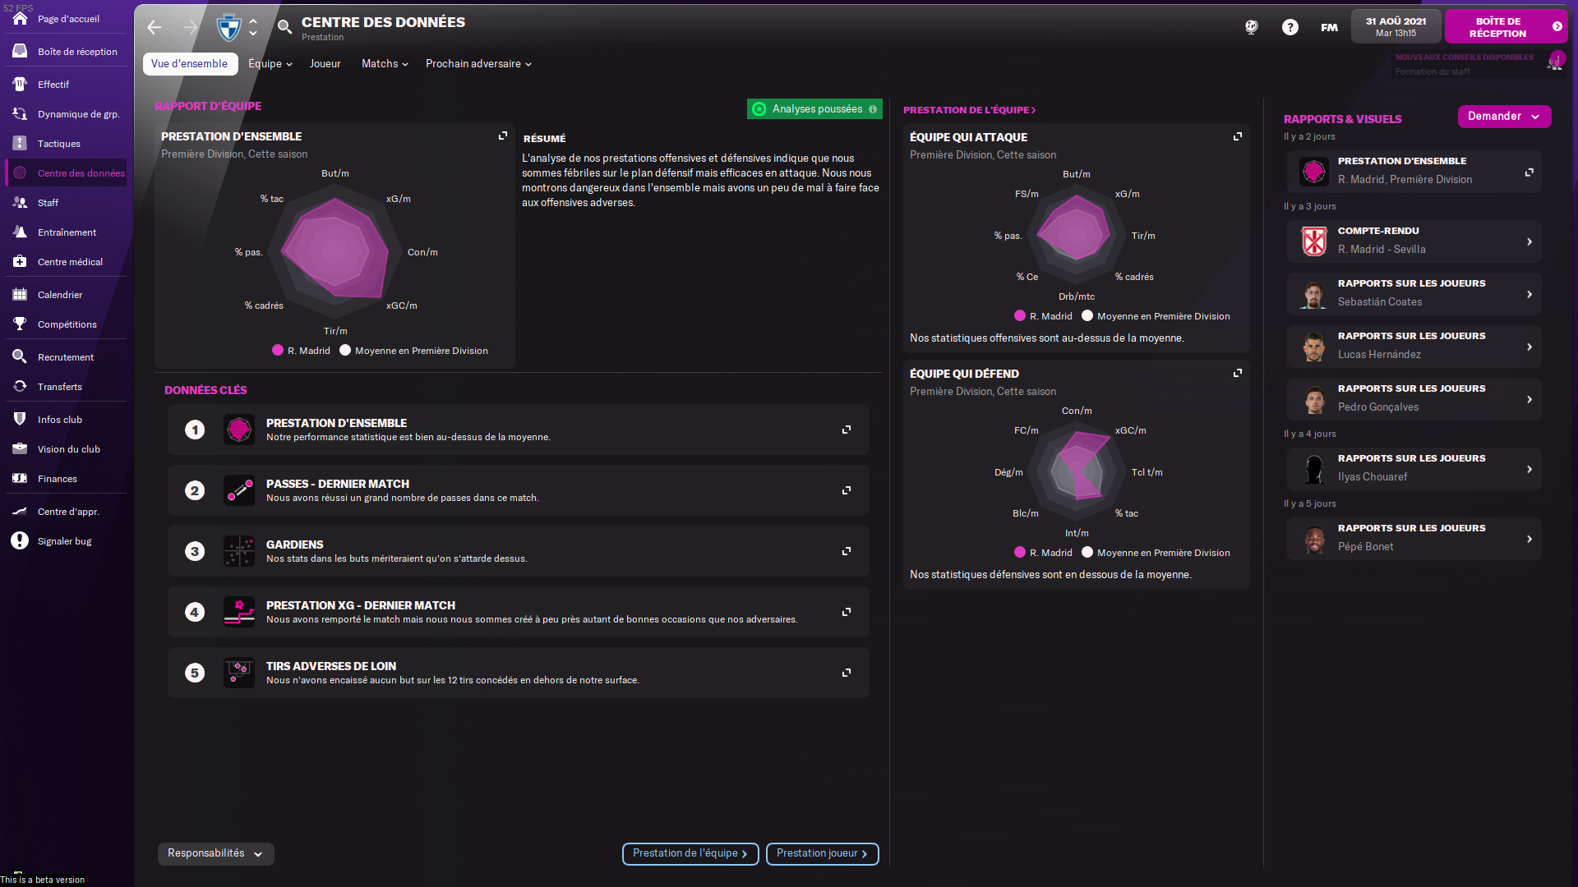Expand key data Passes - Dernier match
The image size is (1578, 887).
tap(847, 490)
